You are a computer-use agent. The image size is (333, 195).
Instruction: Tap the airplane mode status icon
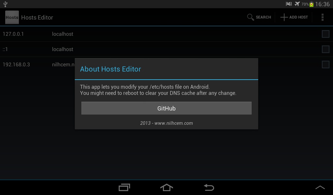(297, 4)
